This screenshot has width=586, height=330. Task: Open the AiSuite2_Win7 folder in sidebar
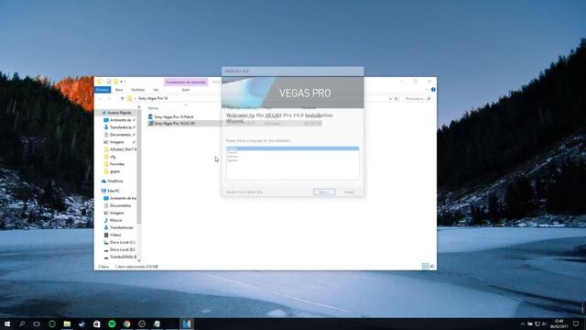click(x=120, y=149)
